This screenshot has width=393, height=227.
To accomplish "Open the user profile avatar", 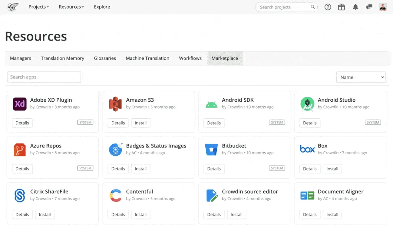I will 383,7.
